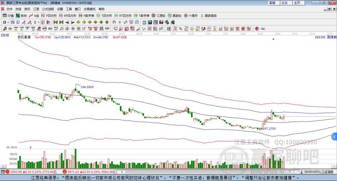Launch the 江恩轮 Gann wheel
The height and width of the screenshot is (181, 337).
(x=159, y=16)
